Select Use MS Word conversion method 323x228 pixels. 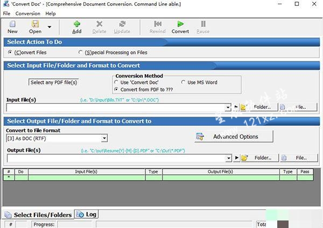click(x=184, y=82)
